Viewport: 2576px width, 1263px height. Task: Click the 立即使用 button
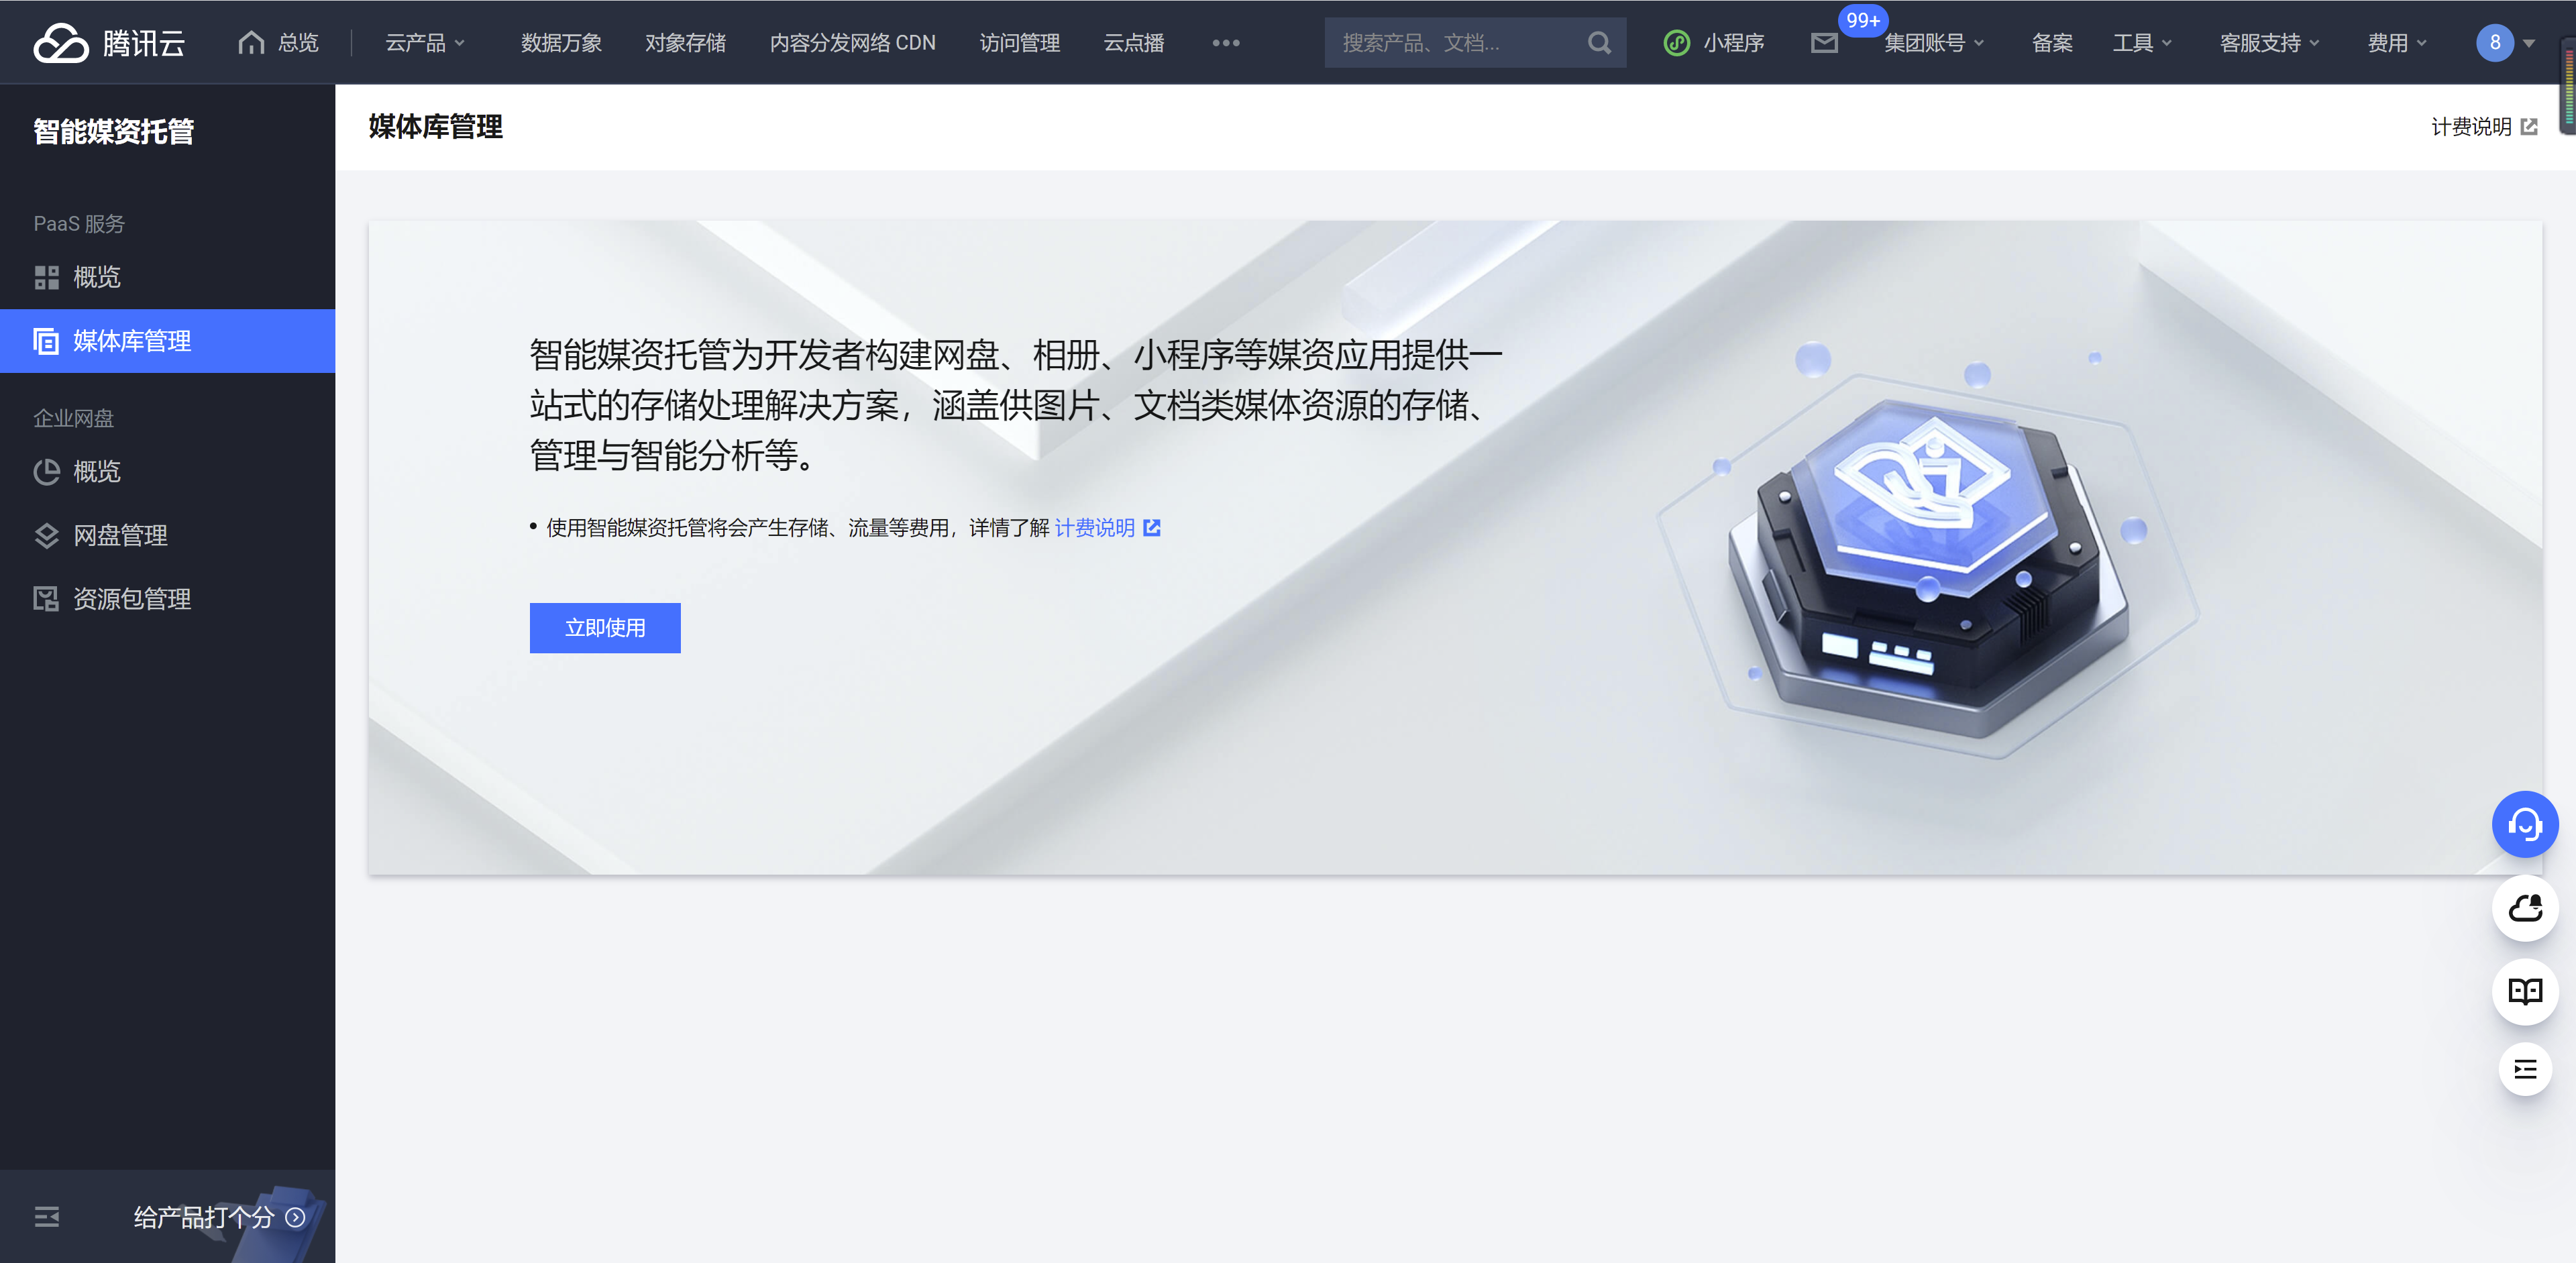tap(605, 628)
